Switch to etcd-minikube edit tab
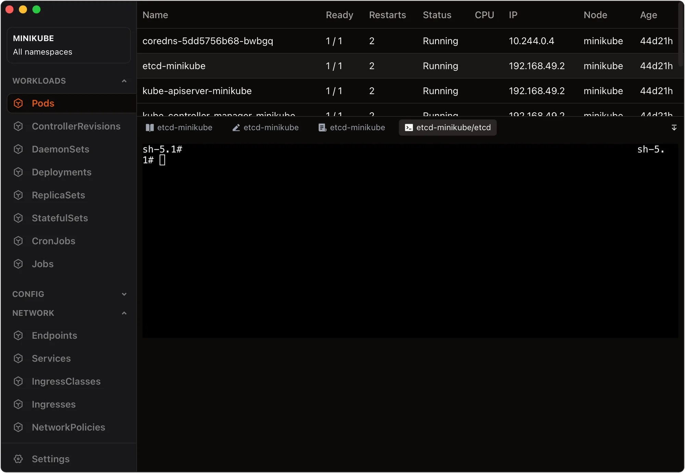The image size is (685, 473). click(x=265, y=127)
